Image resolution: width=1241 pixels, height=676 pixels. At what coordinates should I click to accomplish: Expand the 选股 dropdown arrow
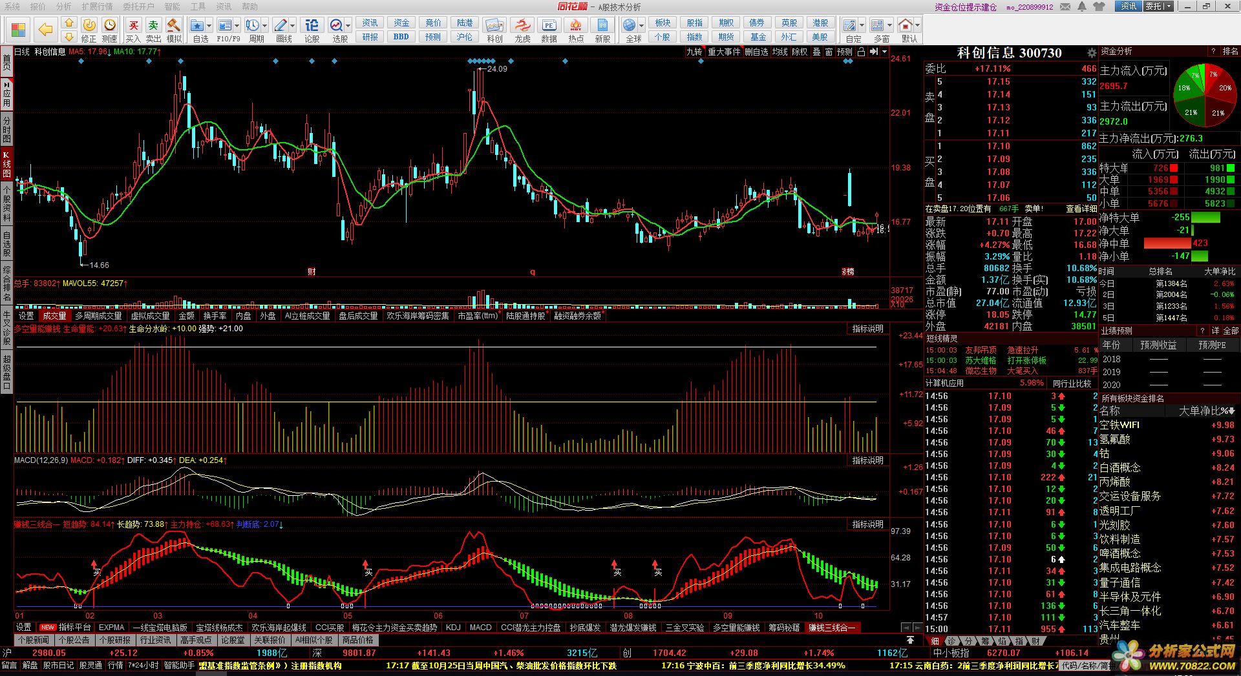(348, 26)
